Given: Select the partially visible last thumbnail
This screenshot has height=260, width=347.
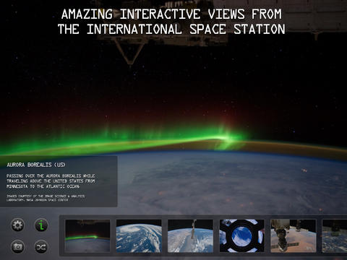Looking at the screenshot, I should [335, 235].
